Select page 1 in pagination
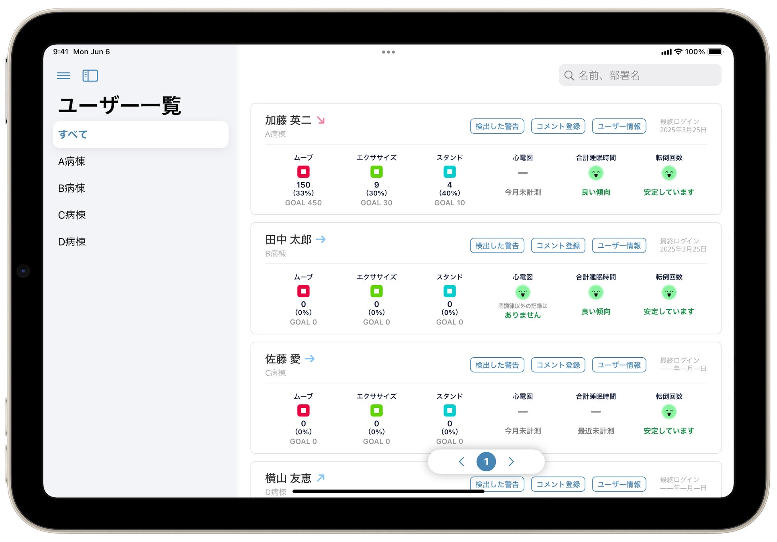 486,462
